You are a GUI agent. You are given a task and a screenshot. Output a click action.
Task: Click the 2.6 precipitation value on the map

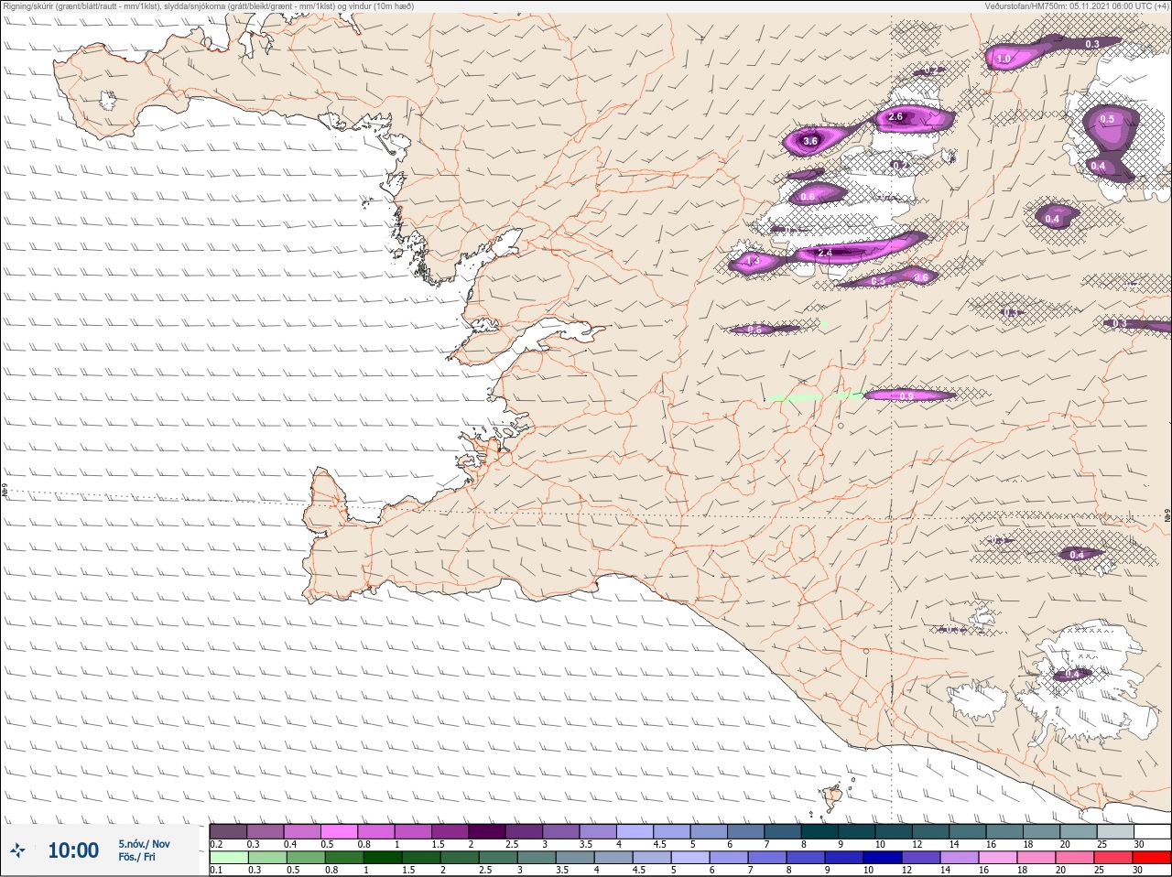pyautogui.click(x=895, y=117)
